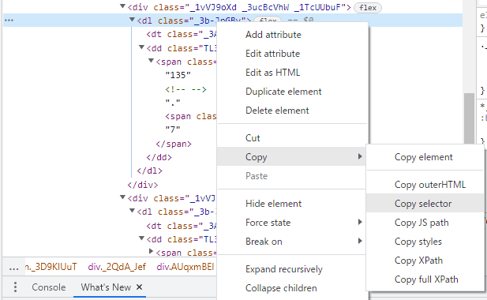Viewport: 487px width, 300px height.
Task: Select the closing </dd> tag row
Action: 159,157
